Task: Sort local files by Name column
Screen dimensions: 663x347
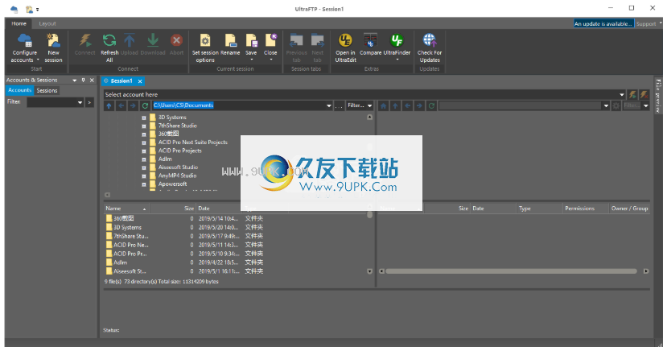Action: [126, 209]
